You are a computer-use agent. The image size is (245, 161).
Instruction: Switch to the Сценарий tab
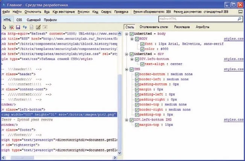click(x=33, y=20)
